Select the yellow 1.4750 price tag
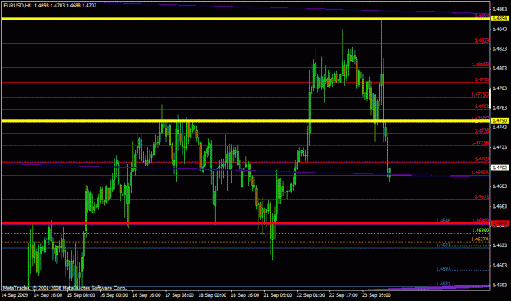 click(x=500, y=121)
